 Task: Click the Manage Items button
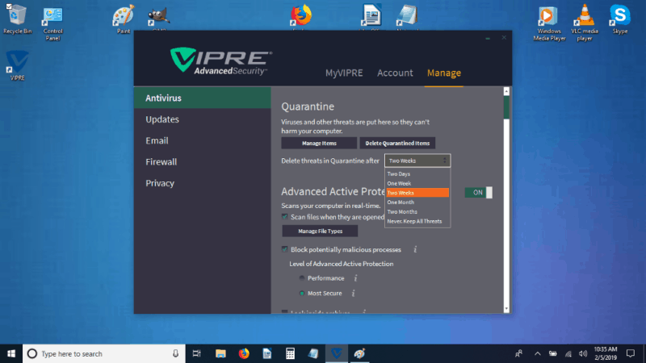319,144
